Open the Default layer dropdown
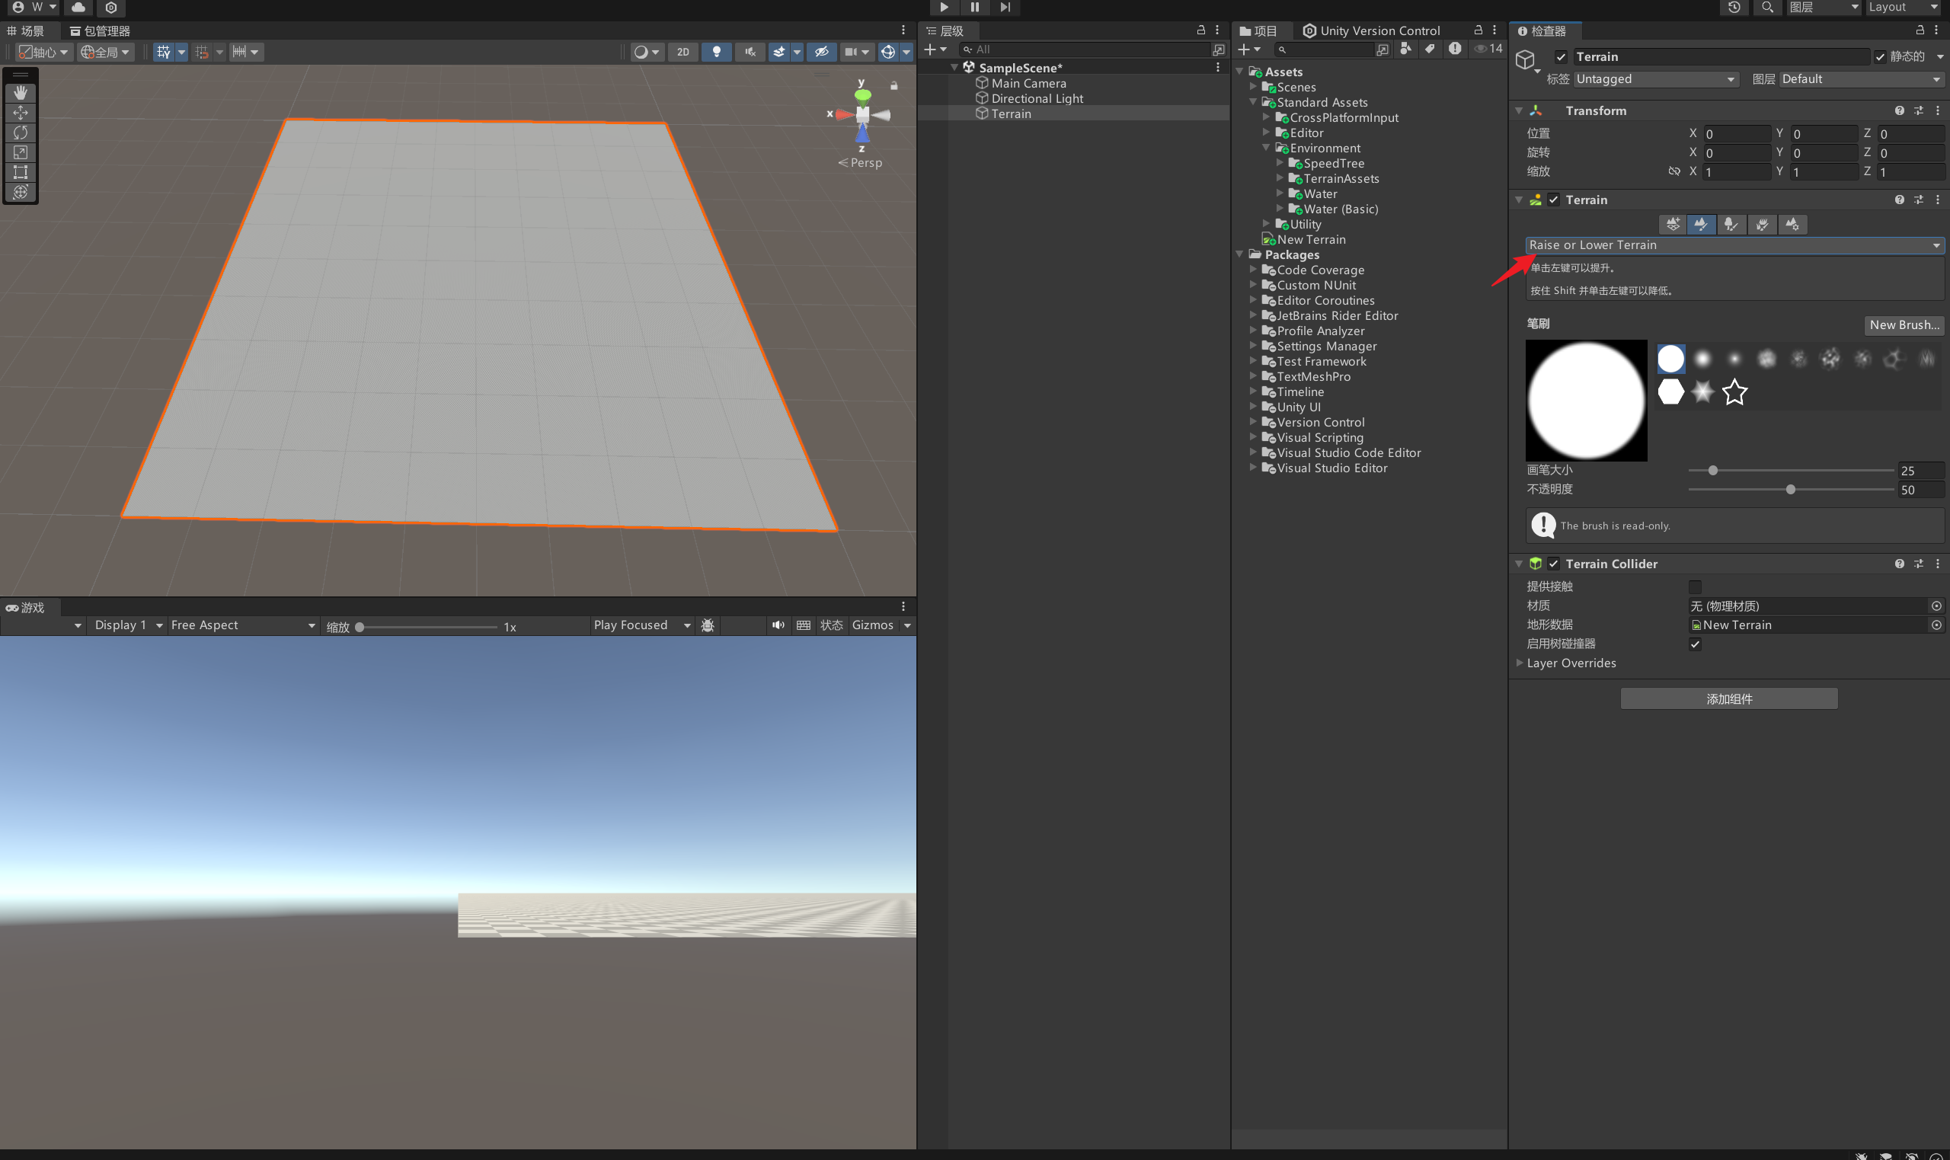Image resolution: width=1950 pixels, height=1160 pixels. (x=1861, y=79)
